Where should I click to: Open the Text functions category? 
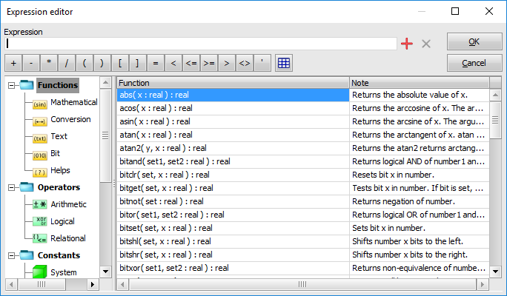click(59, 137)
